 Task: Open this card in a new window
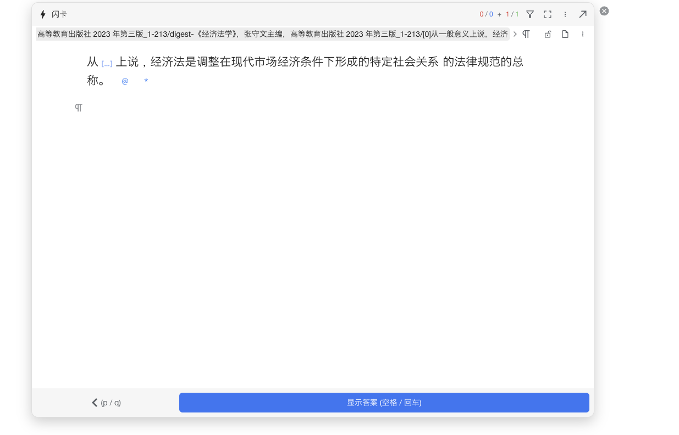pos(582,14)
